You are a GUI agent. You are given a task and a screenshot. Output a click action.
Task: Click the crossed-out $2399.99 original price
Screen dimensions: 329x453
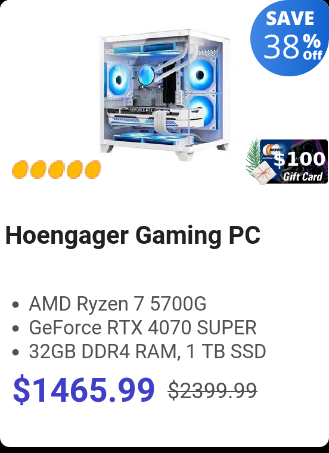point(213,390)
